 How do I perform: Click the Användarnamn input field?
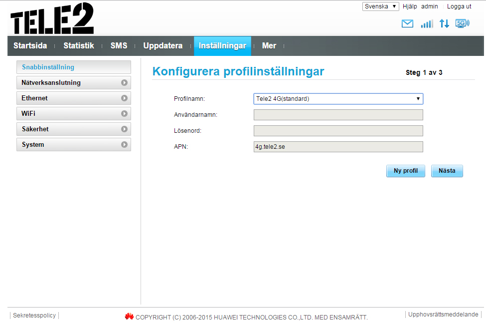(338, 115)
